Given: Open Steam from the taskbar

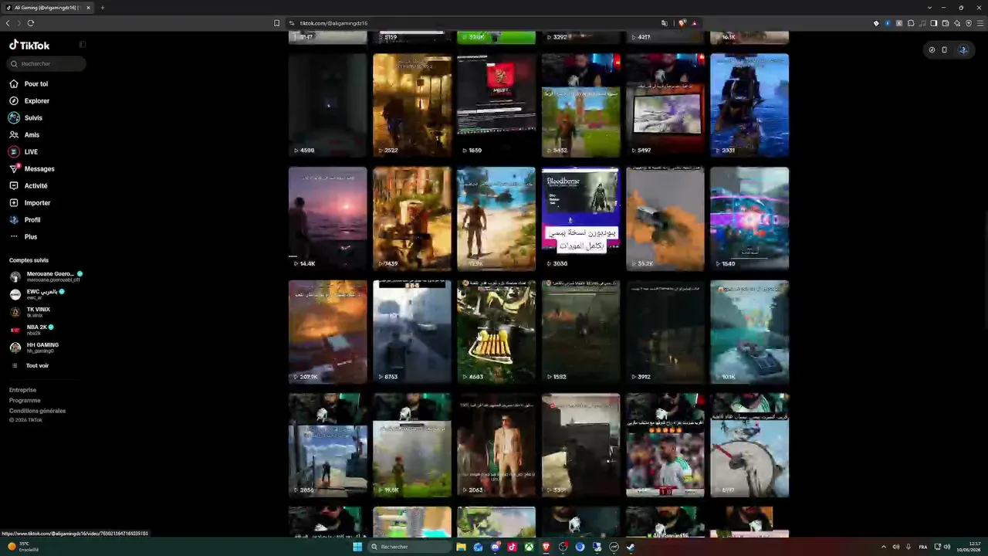Looking at the screenshot, I should [x=631, y=547].
